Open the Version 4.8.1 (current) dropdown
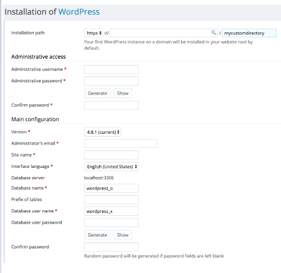281x273 pixels. tap(102, 132)
